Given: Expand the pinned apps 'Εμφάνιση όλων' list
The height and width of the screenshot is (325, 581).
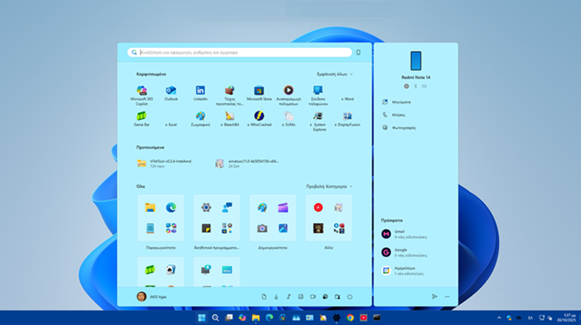Looking at the screenshot, I should tap(335, 74).
